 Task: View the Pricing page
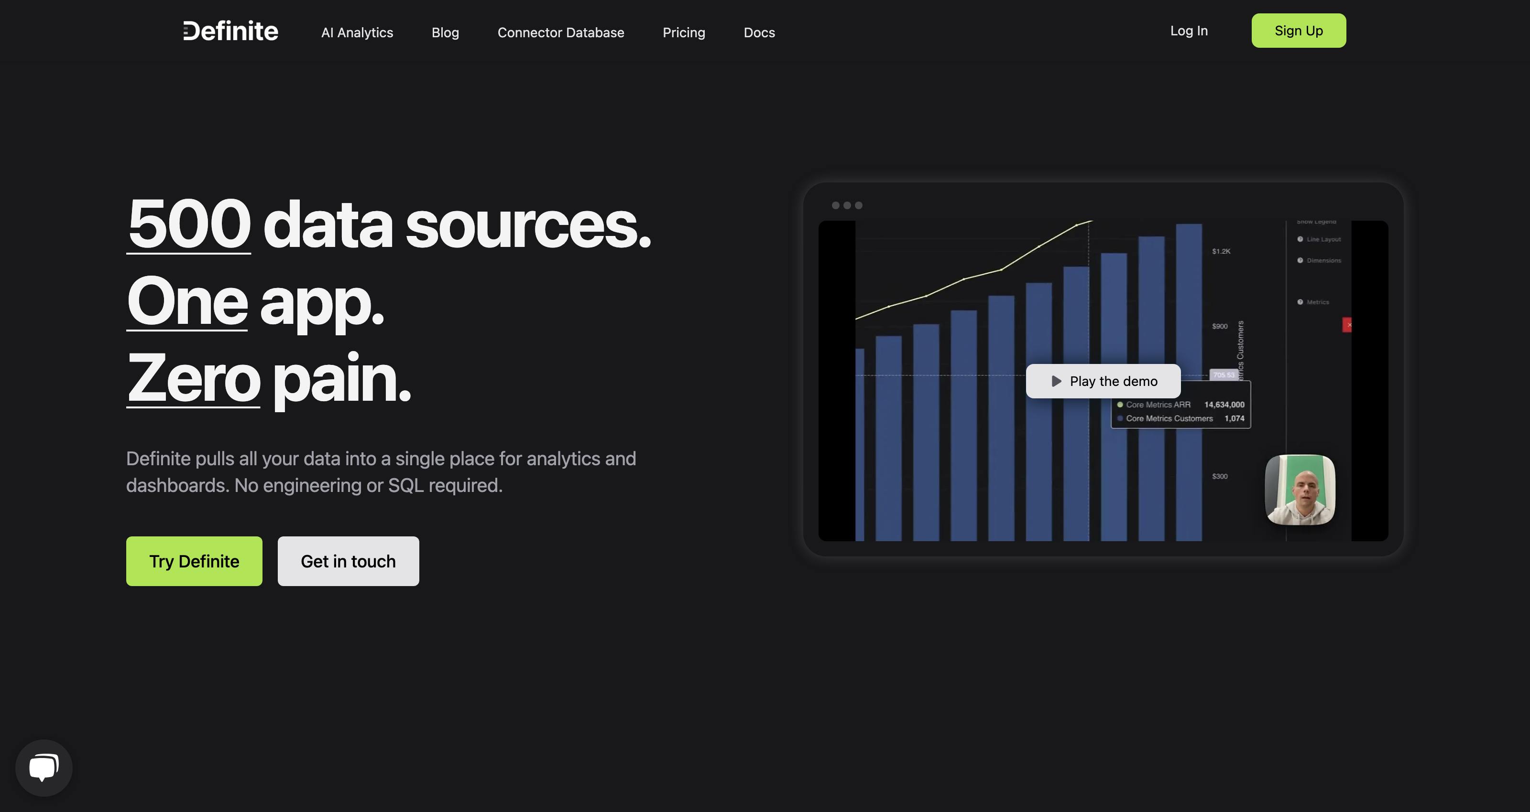click(x=684, y=32)
